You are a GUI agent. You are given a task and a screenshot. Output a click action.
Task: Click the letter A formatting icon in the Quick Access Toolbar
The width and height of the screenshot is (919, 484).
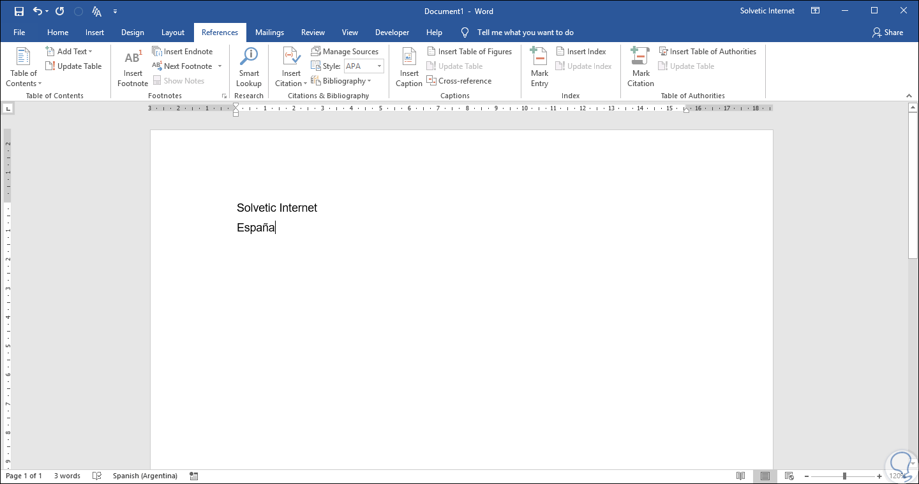(x=97, y=11)
